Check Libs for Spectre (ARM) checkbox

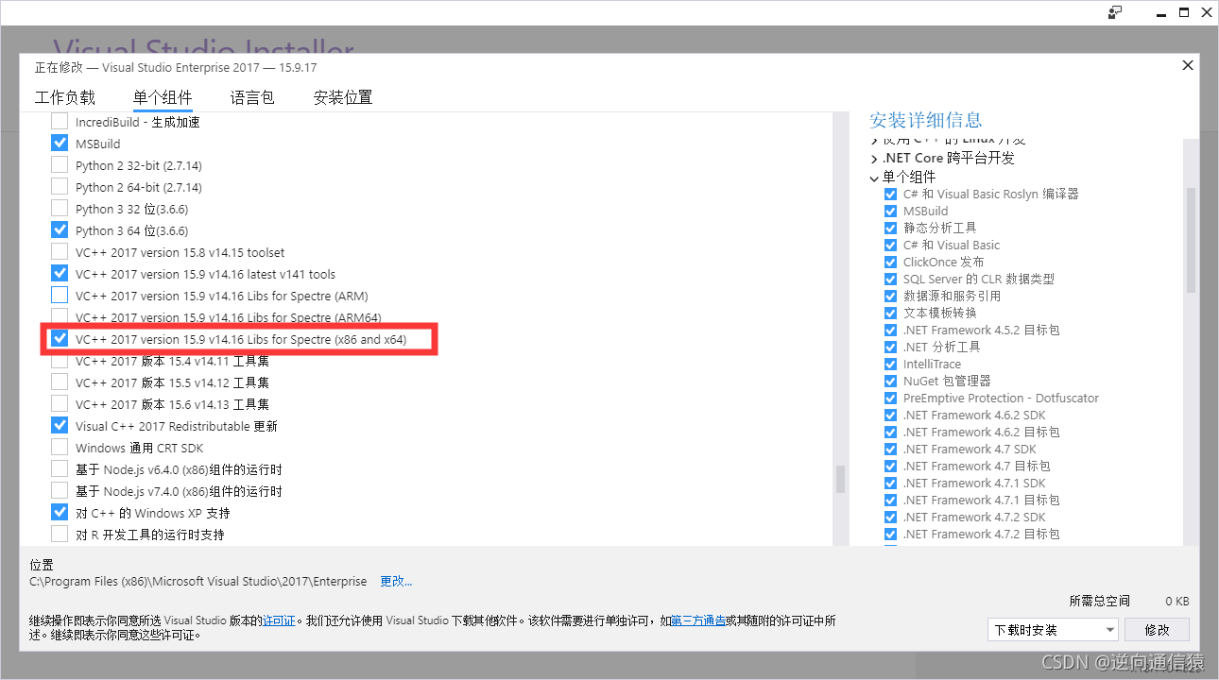point(60,296)
